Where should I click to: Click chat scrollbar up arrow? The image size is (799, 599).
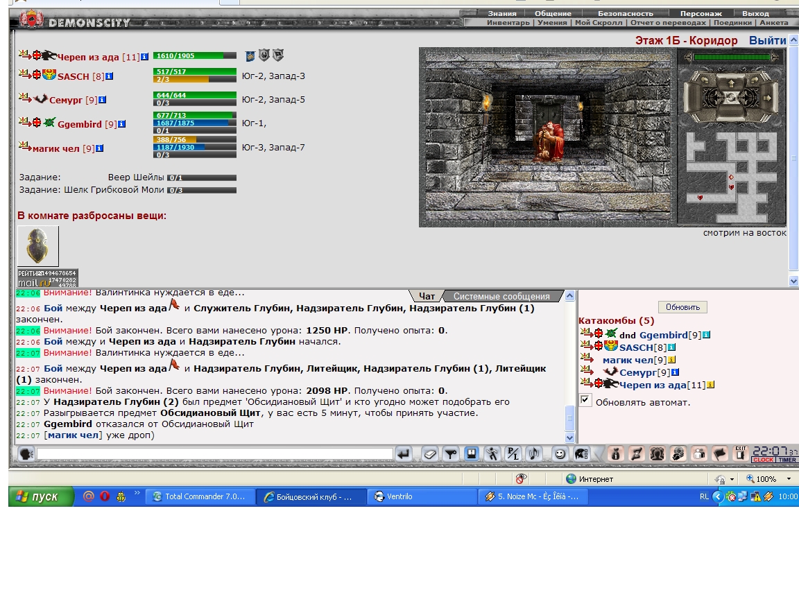click(569, 295)
